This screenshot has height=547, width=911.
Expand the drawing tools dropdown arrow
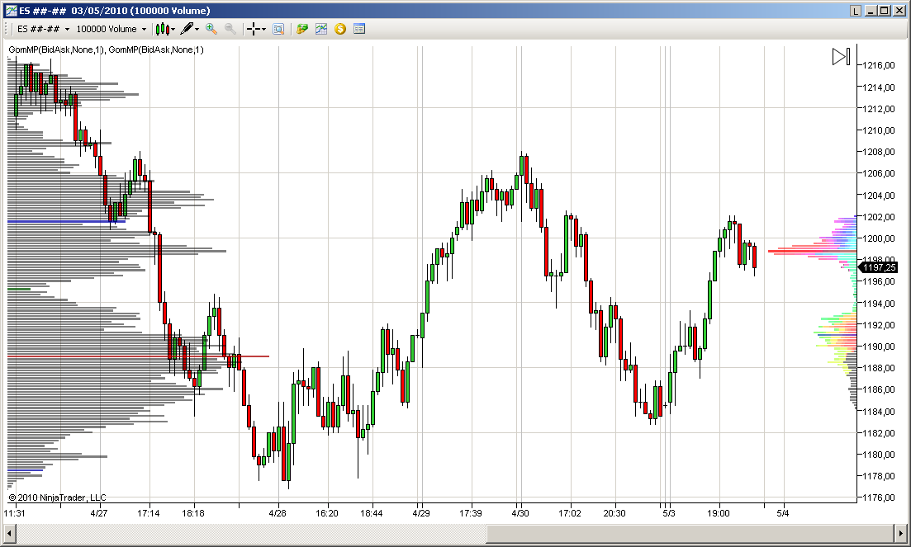197,29
